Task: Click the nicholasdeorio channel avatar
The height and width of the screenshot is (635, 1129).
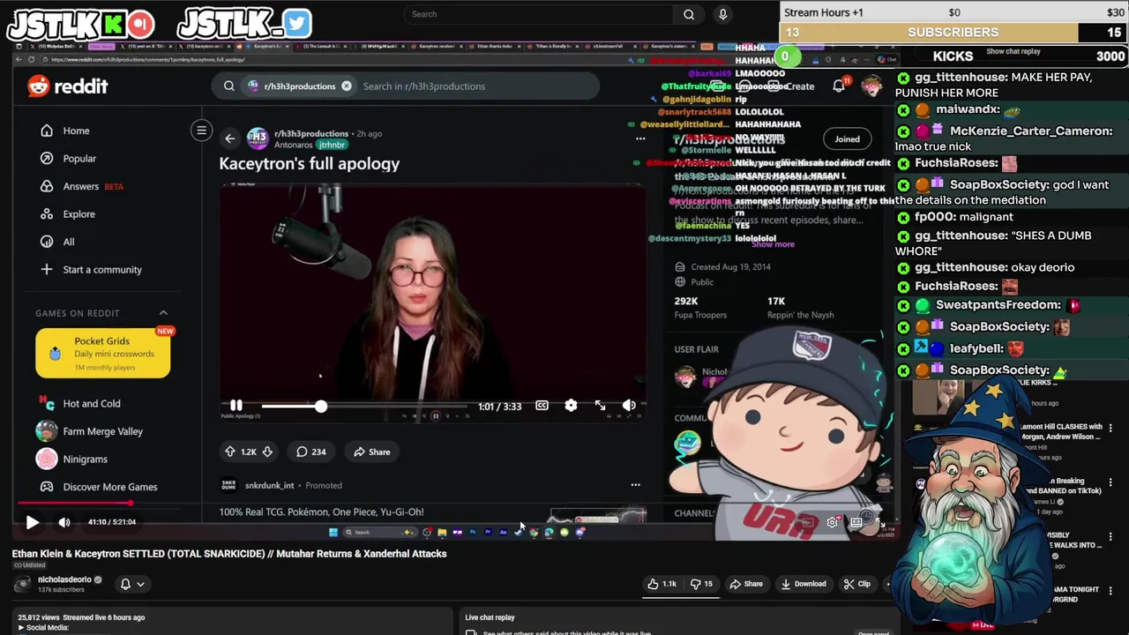Action: tap(22, 584)
